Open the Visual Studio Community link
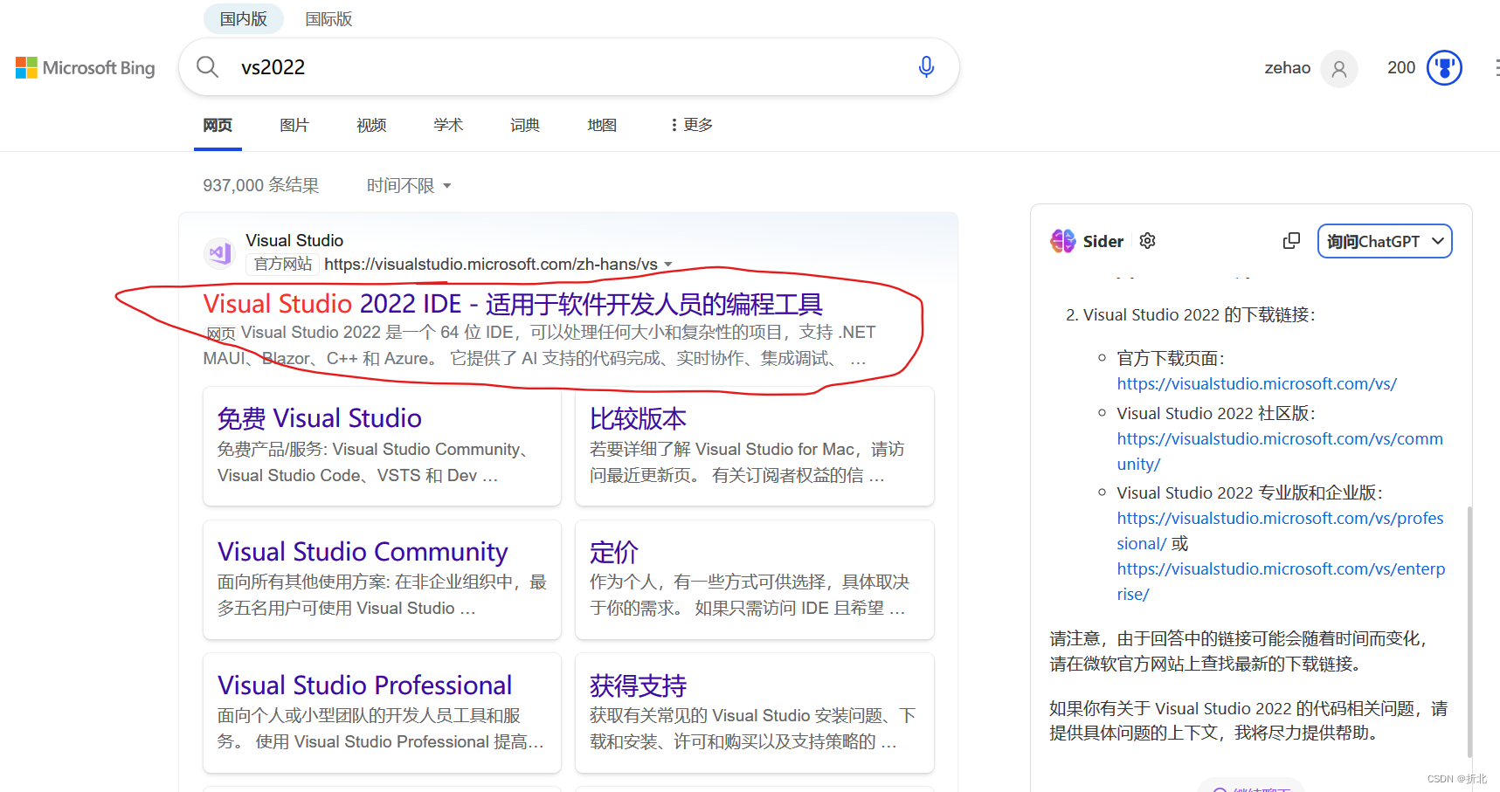 pyautogui.click(x=363, y=552)
